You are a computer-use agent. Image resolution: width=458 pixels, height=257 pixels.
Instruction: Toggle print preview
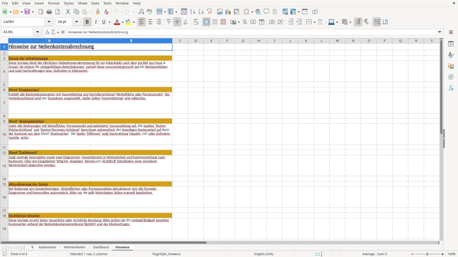click(58, 12)
